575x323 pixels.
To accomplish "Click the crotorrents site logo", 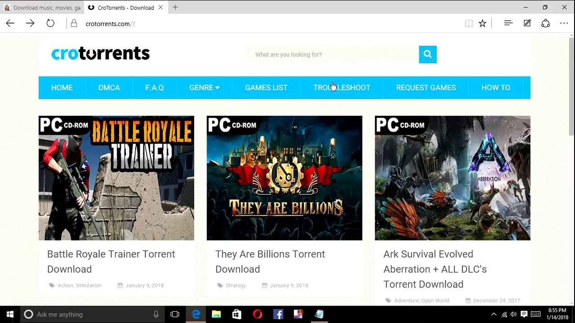I will pyautogui.click(x=100, y=54).
